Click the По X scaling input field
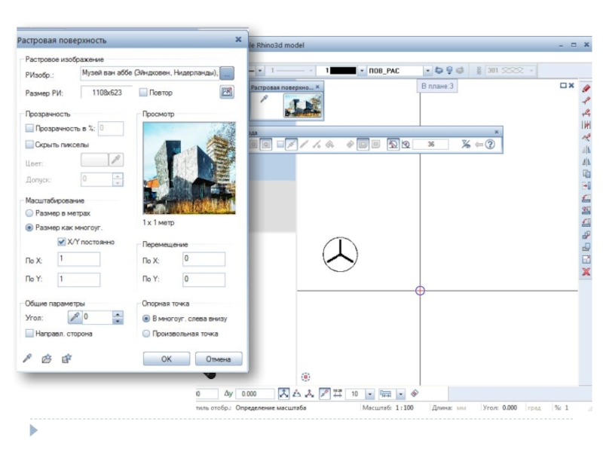603x452 pixels. (x=78, y=259)
